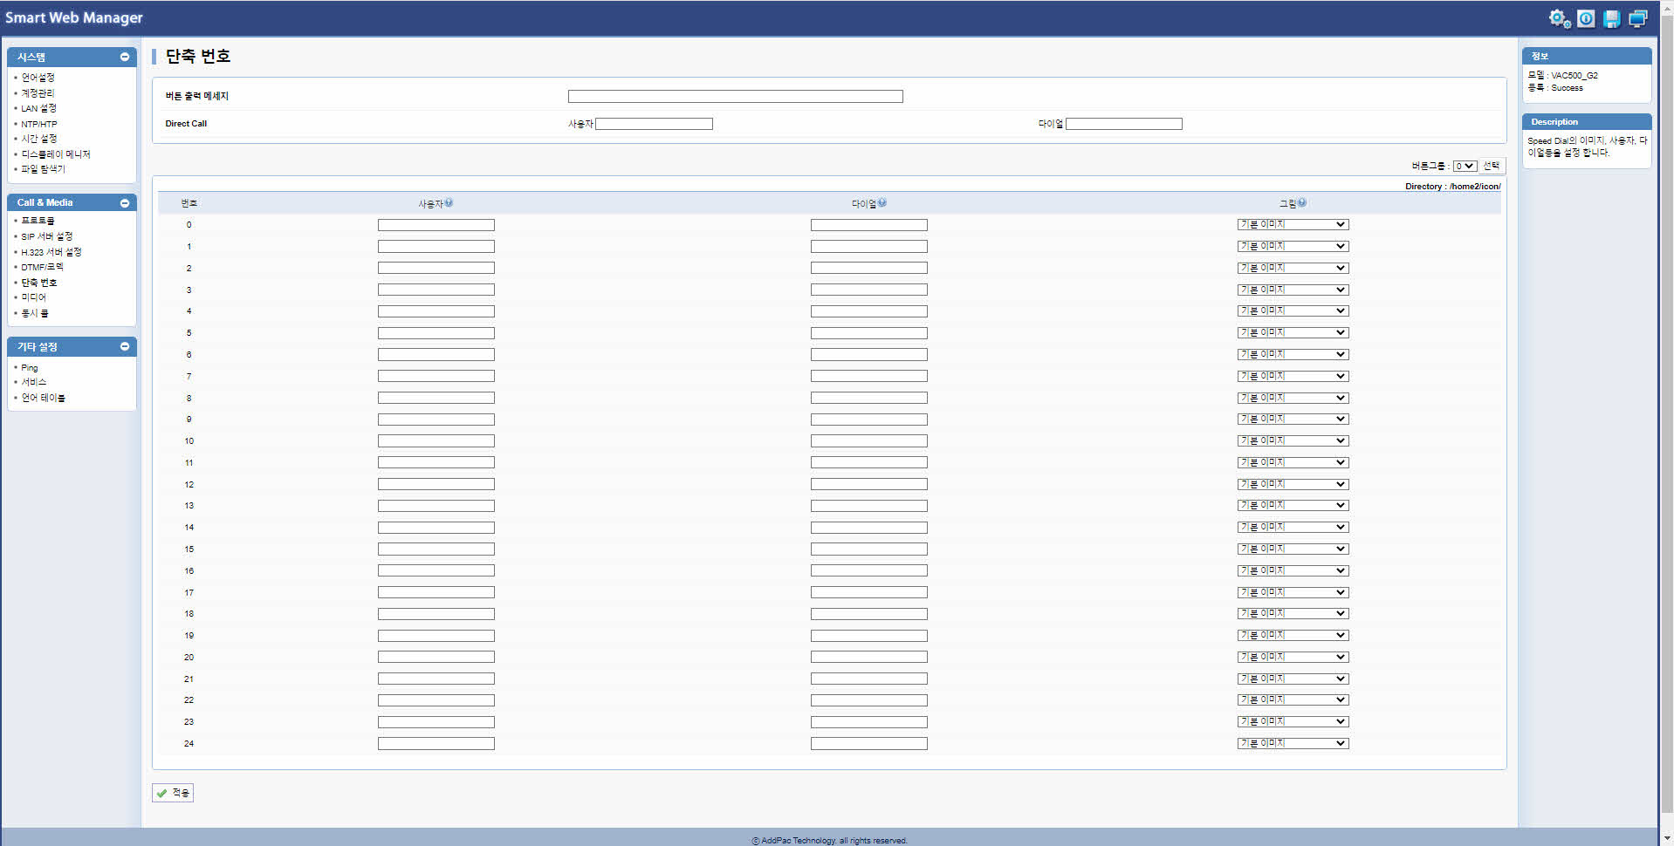Open settings via the gear icon
1674x846 pixels.
(x=1559, y=18)
